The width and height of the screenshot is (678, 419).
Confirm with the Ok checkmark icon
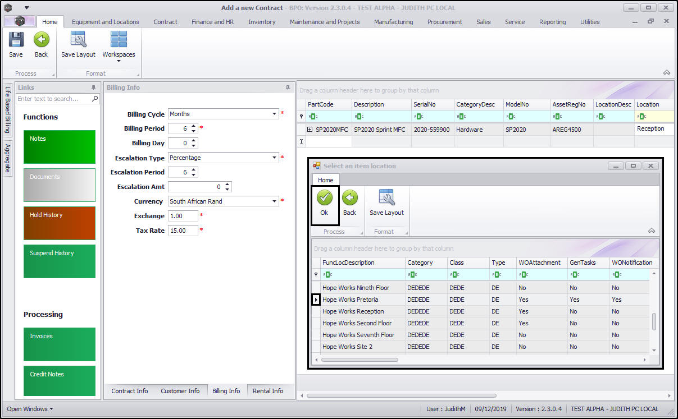click(x=324, y=198)
